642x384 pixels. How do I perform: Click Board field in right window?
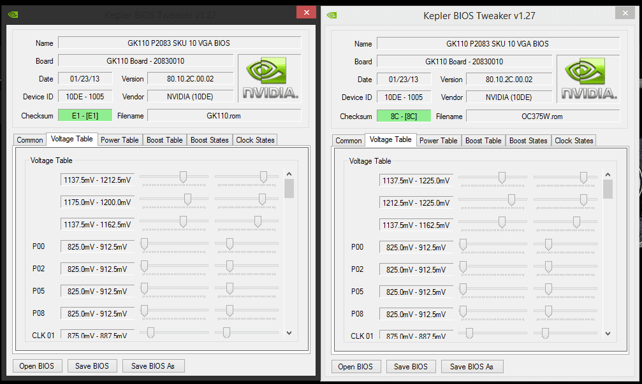pyautogui.click(x=464, y=62)
